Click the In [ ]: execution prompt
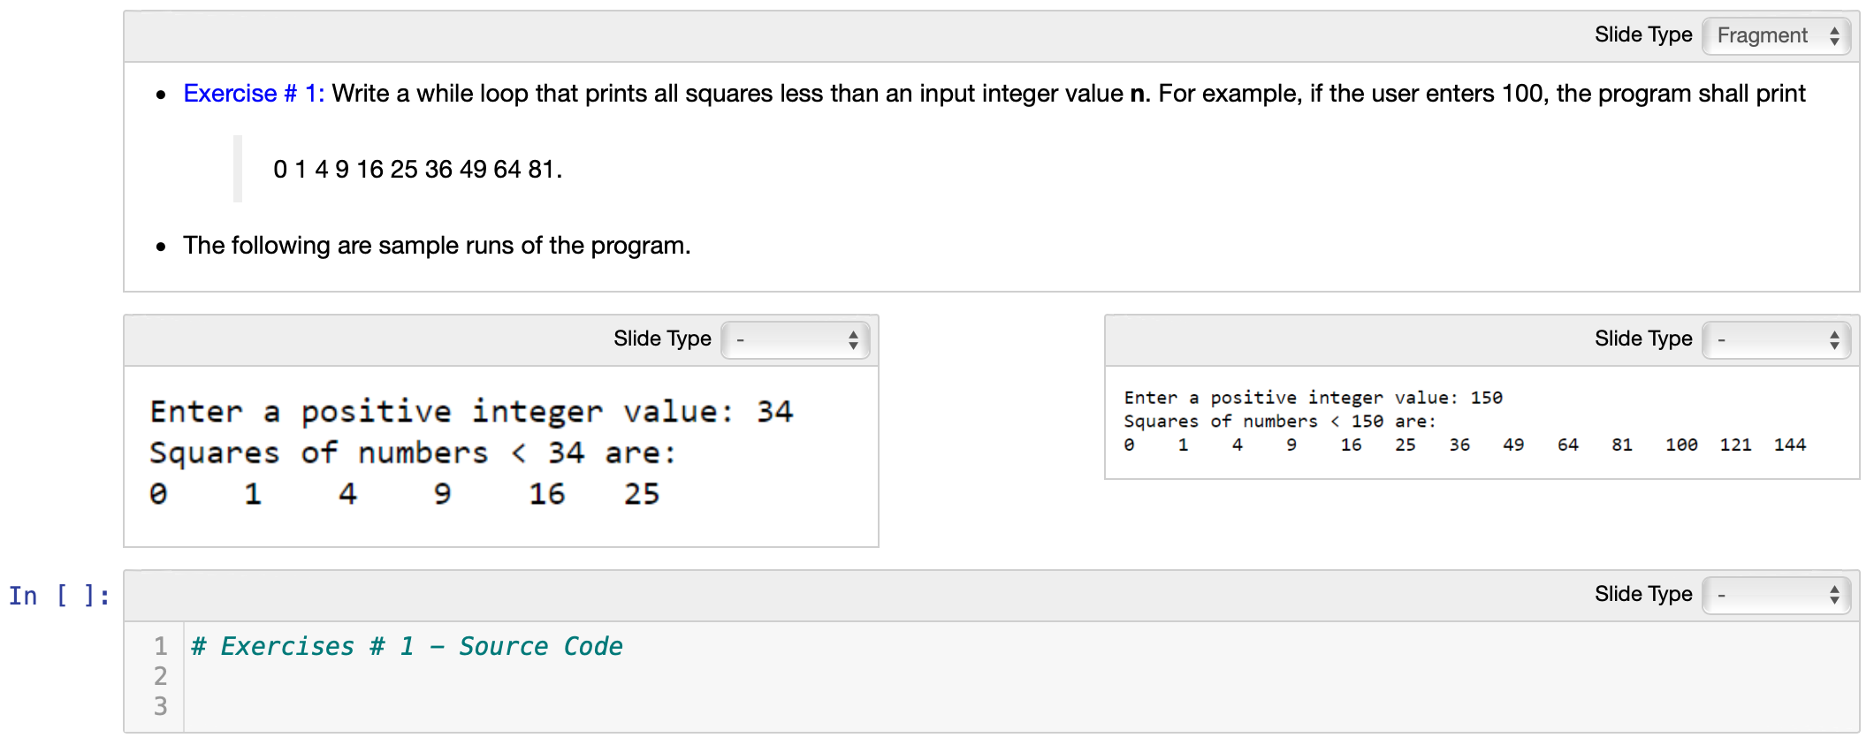The image size is (1874, 753). [58, 595]
